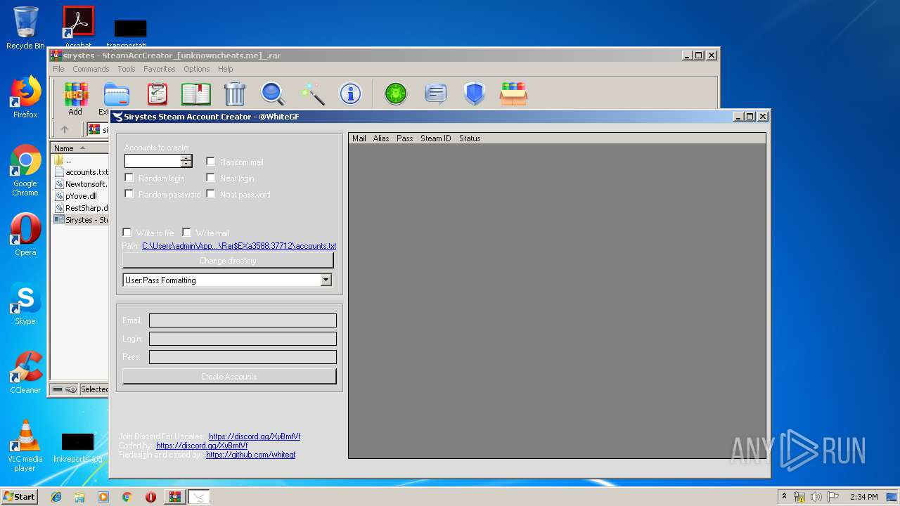Launch Google Chrome from the desktop
Viewport: 900px width, 506px height.
(x=25, y=170)
